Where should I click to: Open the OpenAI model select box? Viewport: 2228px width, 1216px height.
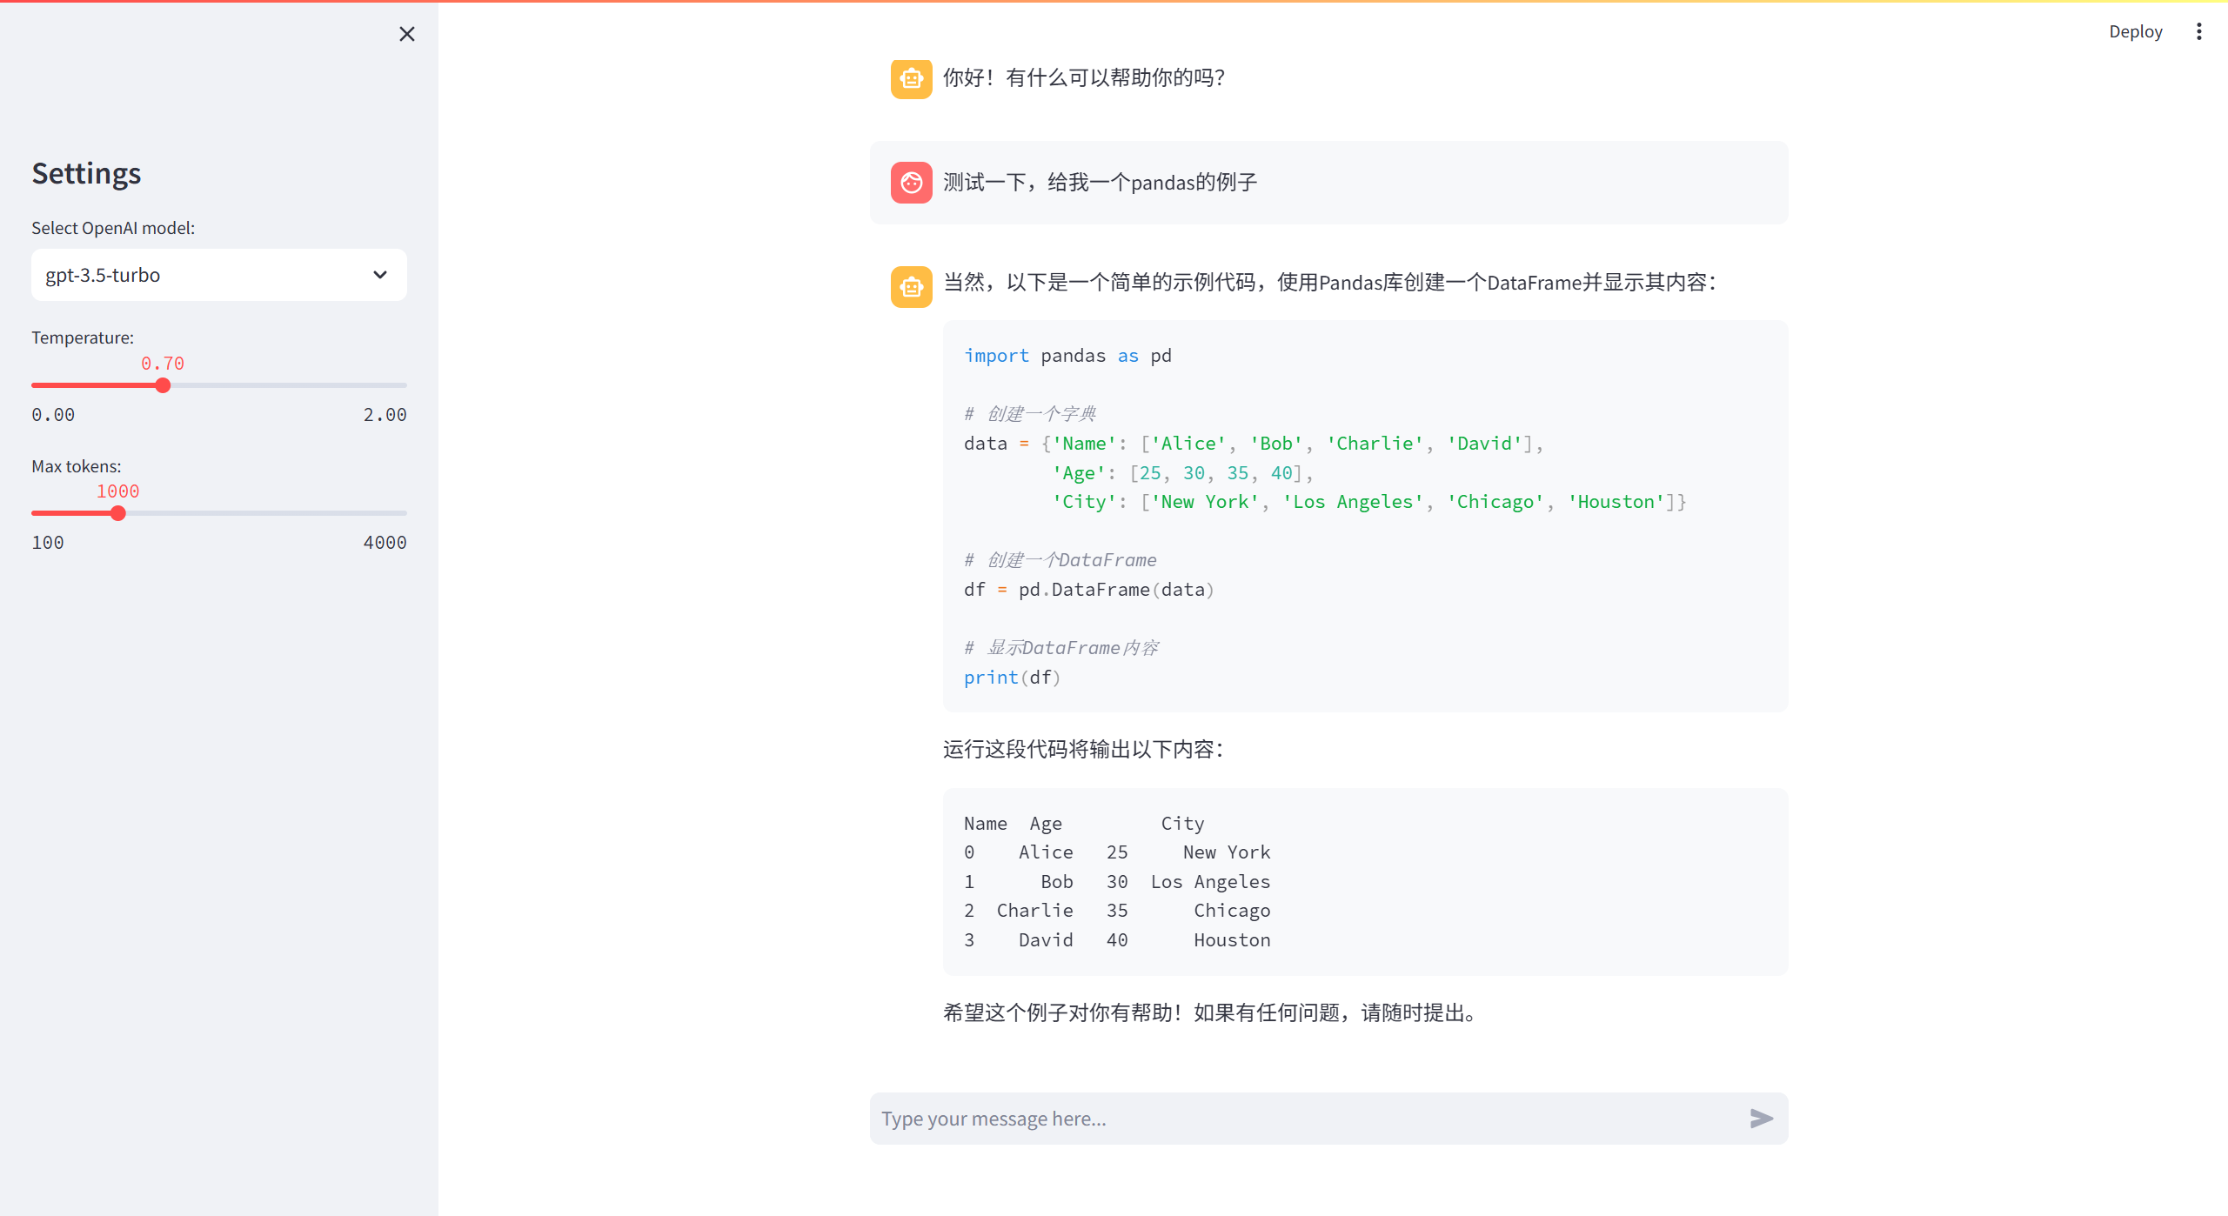click(x=200, y=275)
